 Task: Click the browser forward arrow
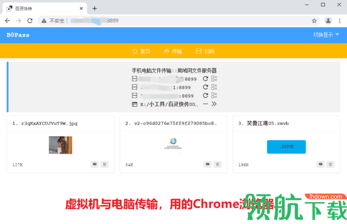click(19, 21)
